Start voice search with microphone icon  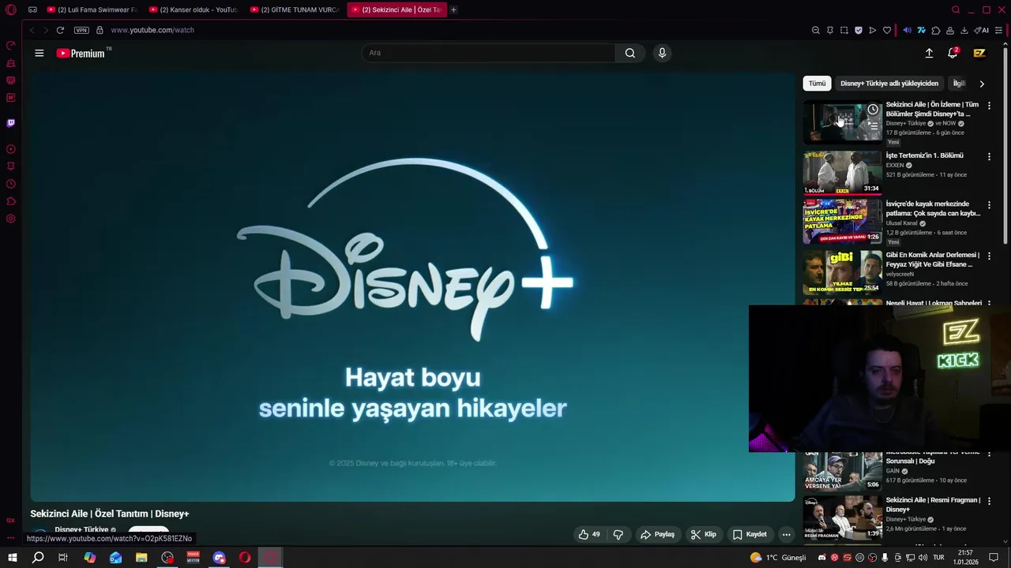(662, 53)
